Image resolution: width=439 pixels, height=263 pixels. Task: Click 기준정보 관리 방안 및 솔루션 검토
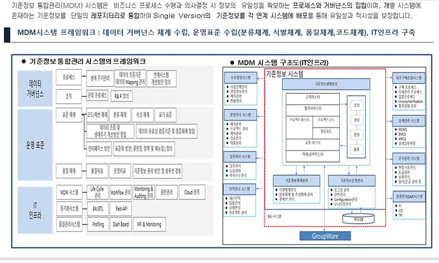tap(157, 171)
